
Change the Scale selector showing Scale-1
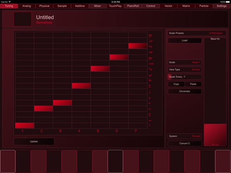pyautogui.click(x=185, y=62)
